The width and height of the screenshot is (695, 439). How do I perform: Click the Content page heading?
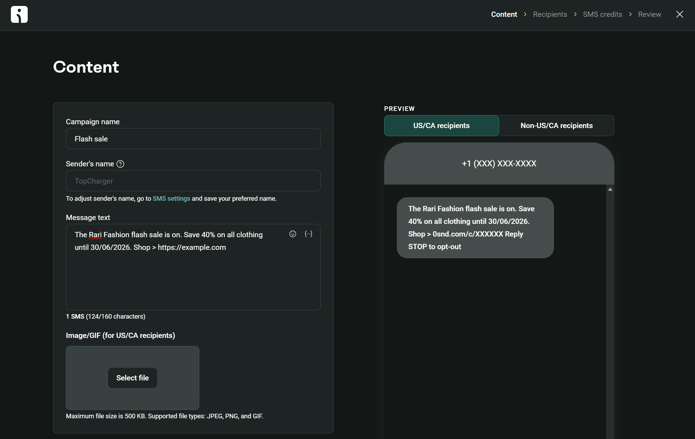(86, 67)
